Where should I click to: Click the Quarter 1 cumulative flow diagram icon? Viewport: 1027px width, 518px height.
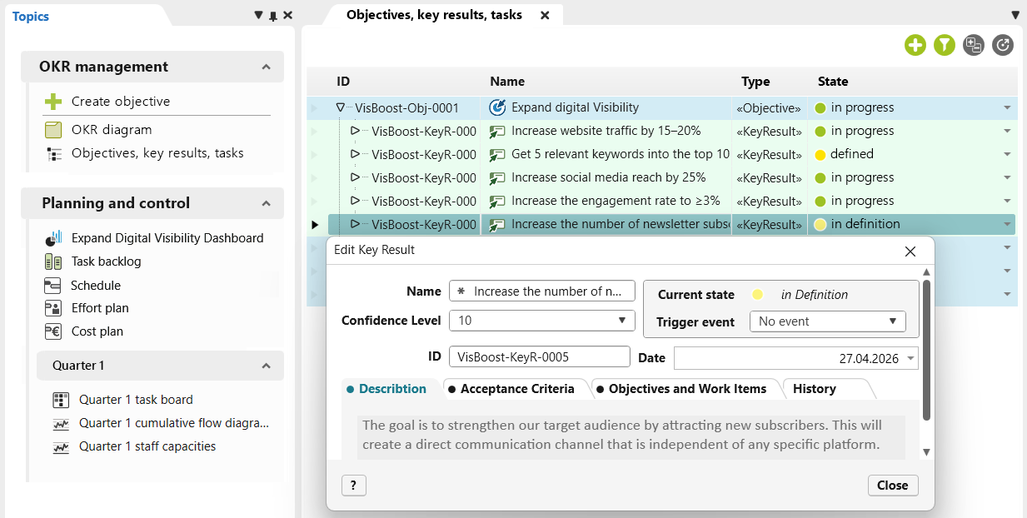[61, 423]
